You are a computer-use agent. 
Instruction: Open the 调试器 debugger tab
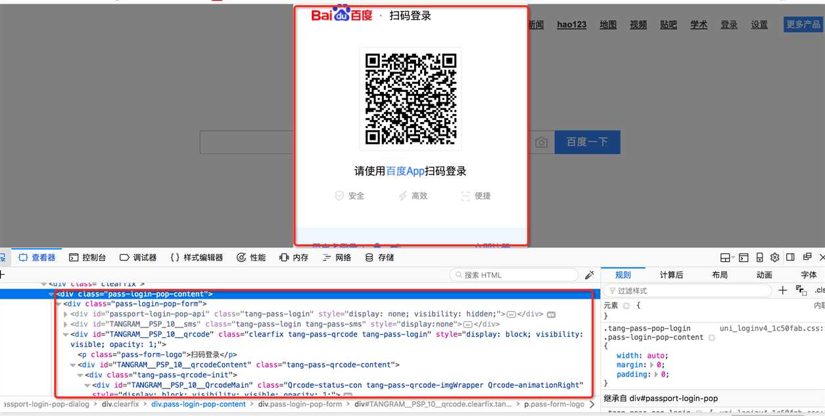137,258
